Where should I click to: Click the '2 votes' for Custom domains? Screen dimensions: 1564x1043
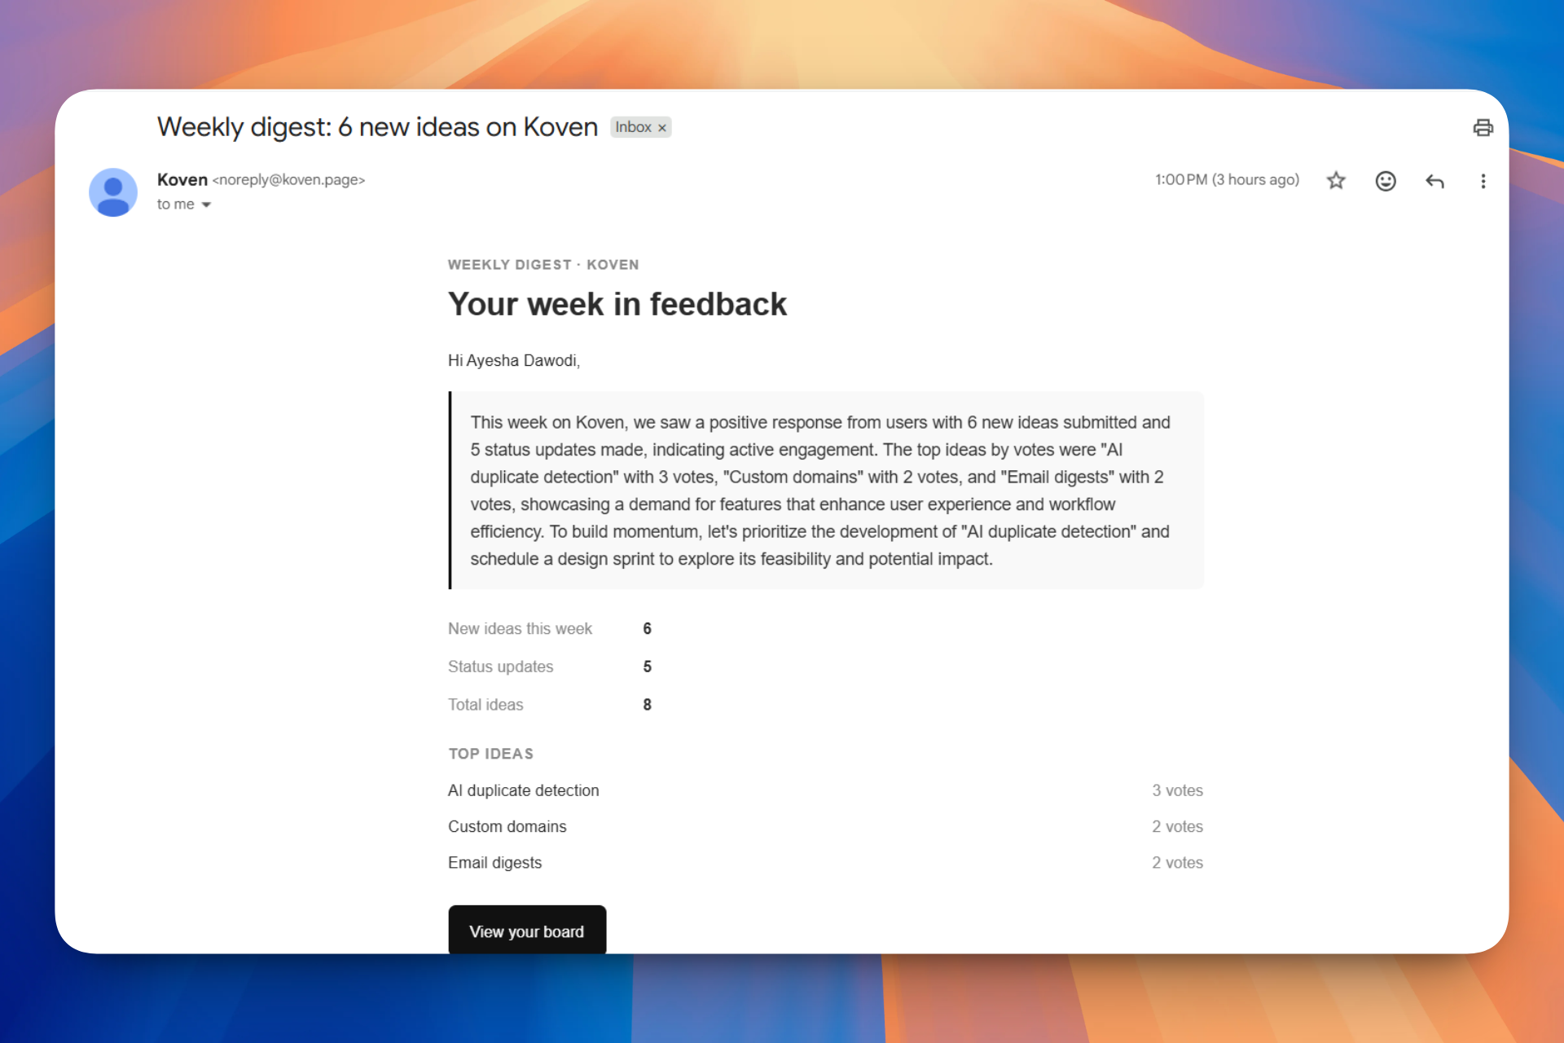[1177, 826]
